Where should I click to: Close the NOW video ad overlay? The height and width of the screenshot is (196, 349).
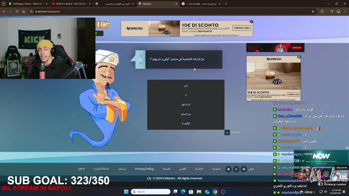pos(347,148)
